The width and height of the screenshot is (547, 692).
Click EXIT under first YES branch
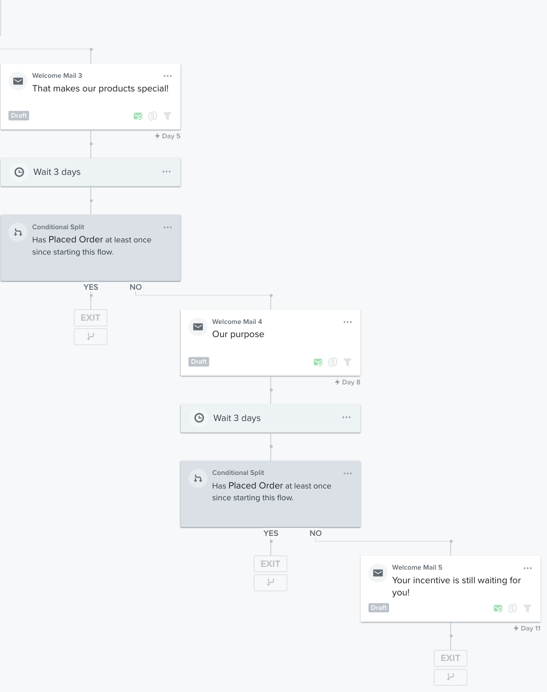pyautogui.click(x=90, y=318)
